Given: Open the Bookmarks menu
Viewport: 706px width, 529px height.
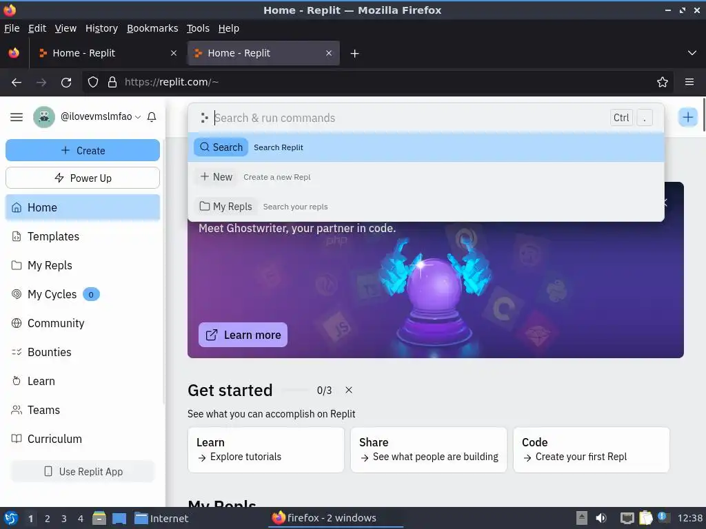Looking at the screenshot, I should click(152, 28).
